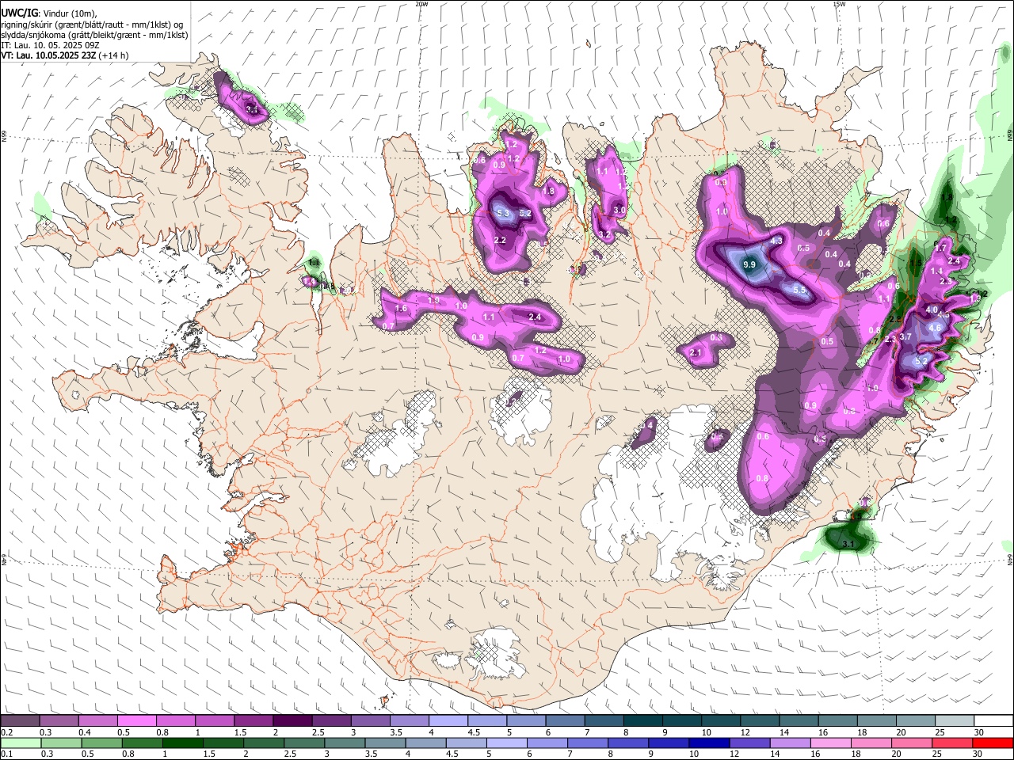Click the '5.3' precipitation value on the map
The height and width of the screenshot is (760, 1014).
pos(502,213)
